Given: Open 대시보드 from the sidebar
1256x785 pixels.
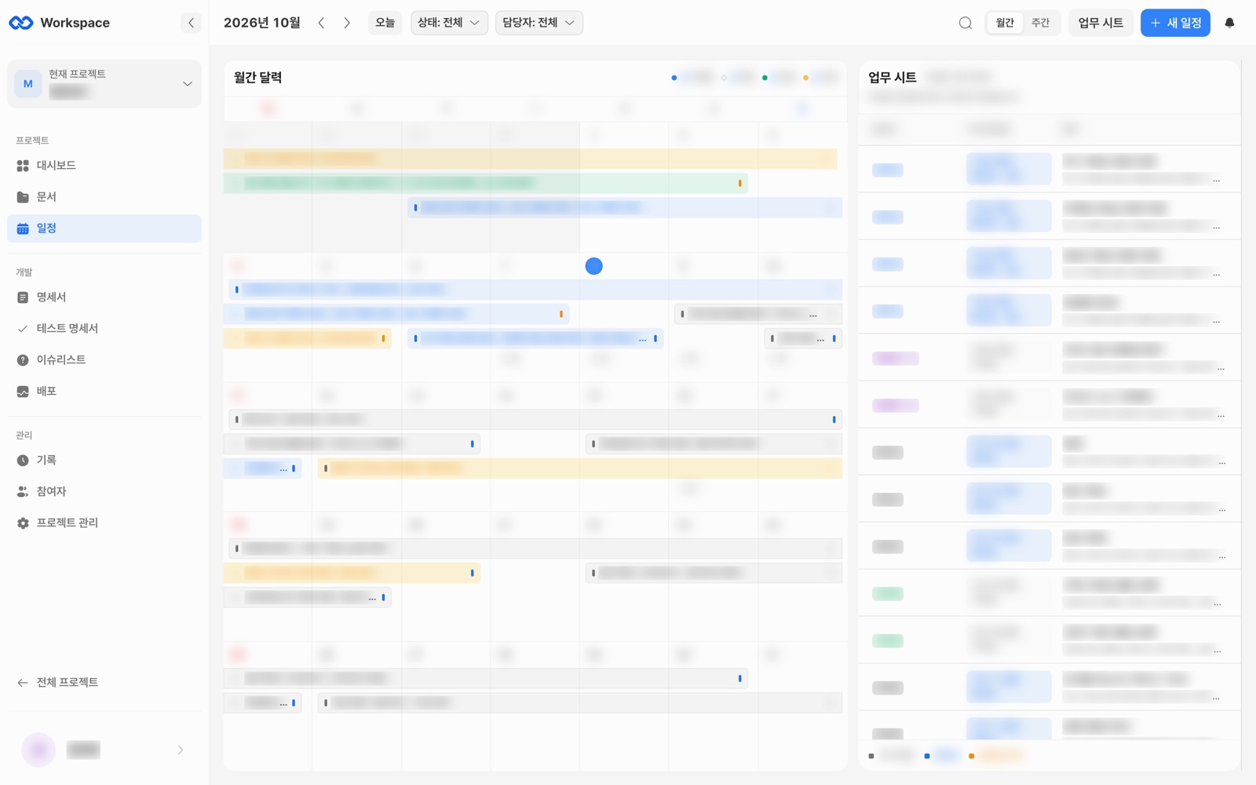Looking at the screenshot, I should pyautogui.click(x=104, y=166).
